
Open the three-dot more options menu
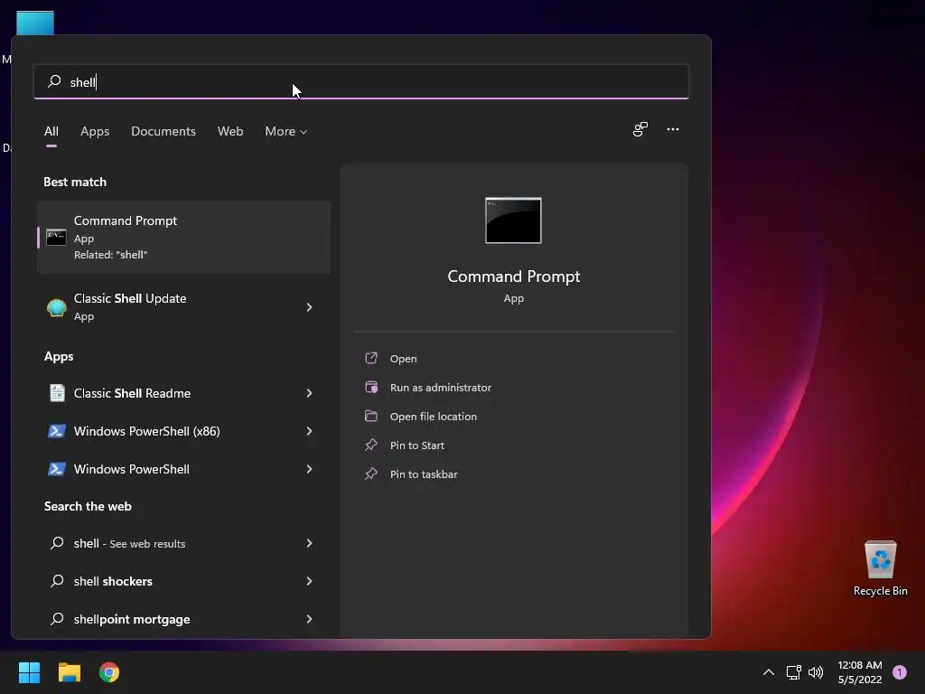(672, 129)
